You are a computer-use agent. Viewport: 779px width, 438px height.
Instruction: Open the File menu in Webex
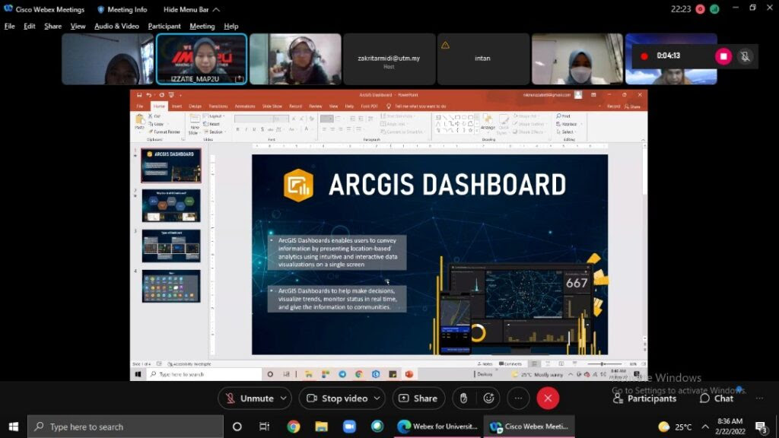point(9,27)
